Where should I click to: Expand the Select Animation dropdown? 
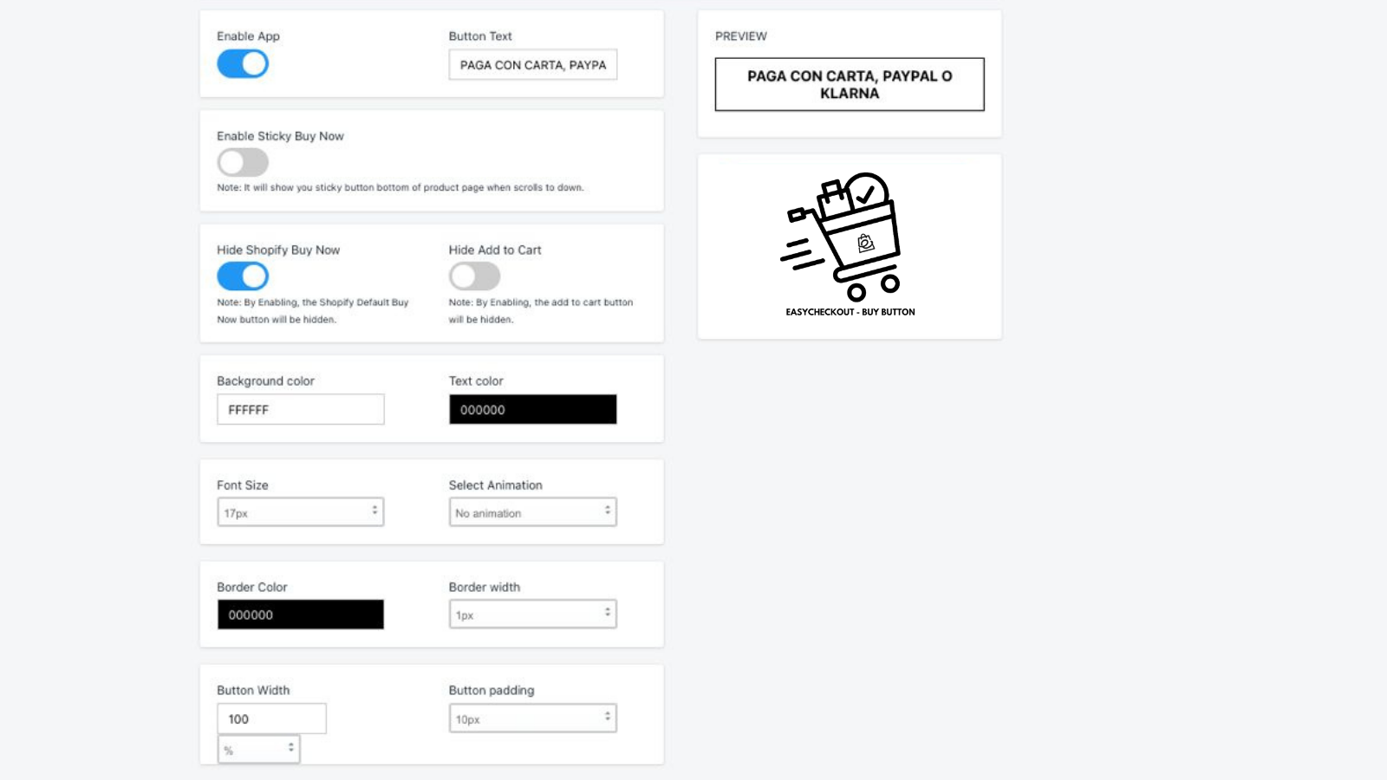click(532, 512)
